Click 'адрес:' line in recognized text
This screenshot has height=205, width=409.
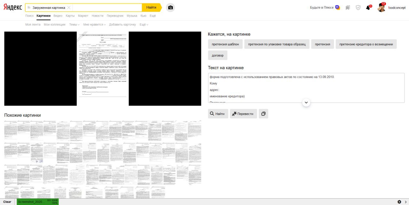[x=214, y=90]
